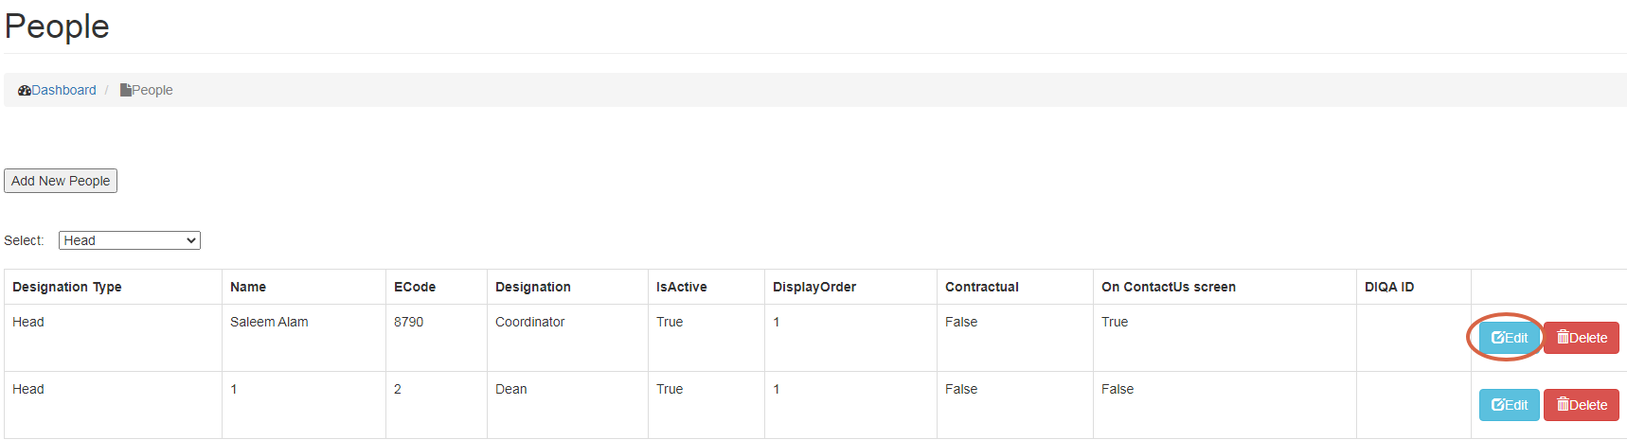Click the dashboard gauge icon in breadcrumb
Screen dimensions: 1627x440
click(x=25, y=91)
